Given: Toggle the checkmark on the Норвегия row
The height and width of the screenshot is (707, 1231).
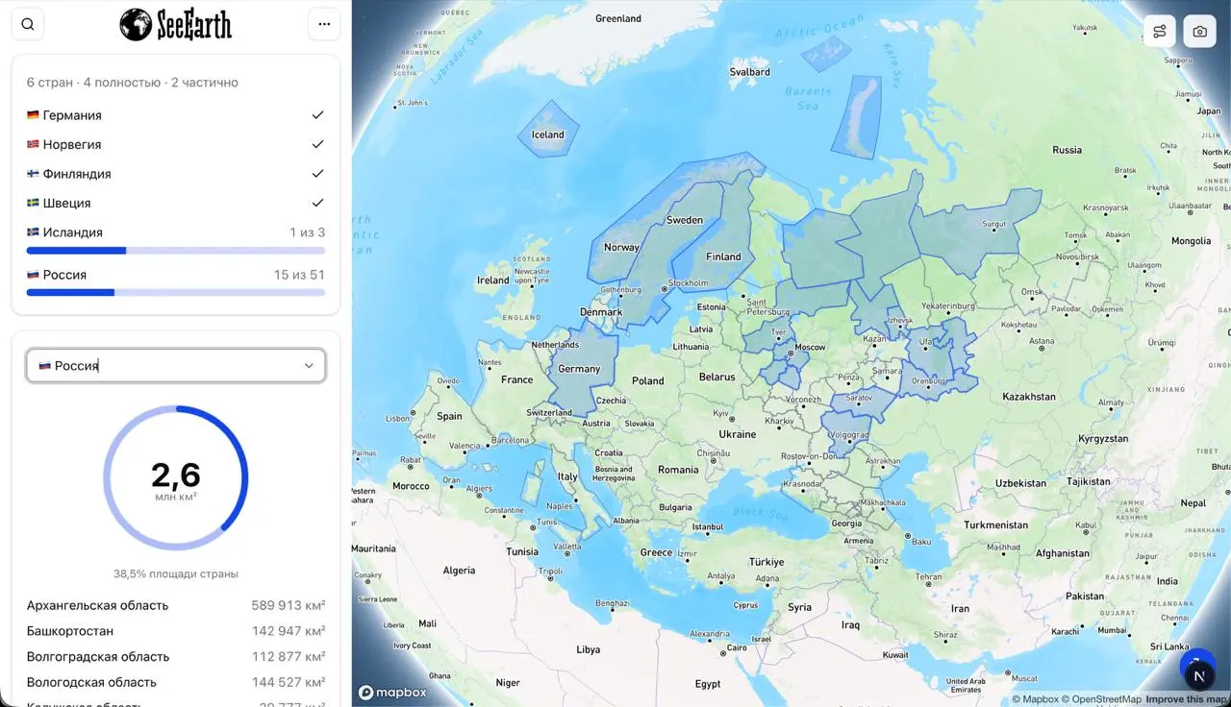Looking at the screenshot, I should [317, 144].
